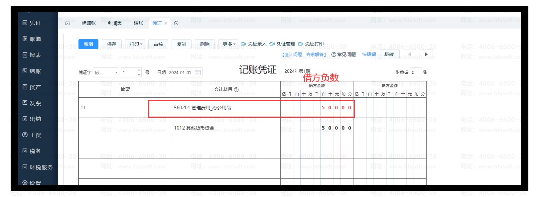Close the 凭证 tab
The width and height of the screenshot is (539, 197).
pos(166,24)
